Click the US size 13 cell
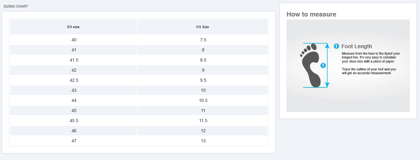 203,141
